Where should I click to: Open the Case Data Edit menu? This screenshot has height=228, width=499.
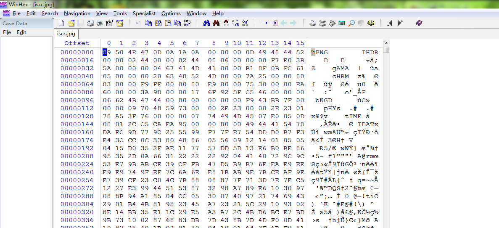[x=21, y=32]
